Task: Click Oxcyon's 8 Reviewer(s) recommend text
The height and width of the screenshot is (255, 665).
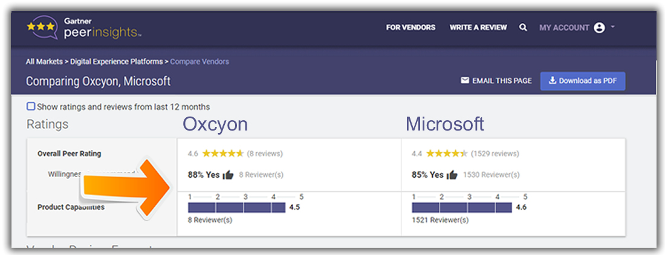Action: [261, 175]
